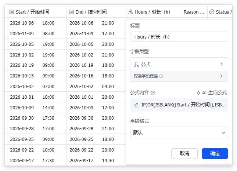237x171 pixels.
Task: Click start cell 2026-10-01 18:00
Action: [37, 97]
